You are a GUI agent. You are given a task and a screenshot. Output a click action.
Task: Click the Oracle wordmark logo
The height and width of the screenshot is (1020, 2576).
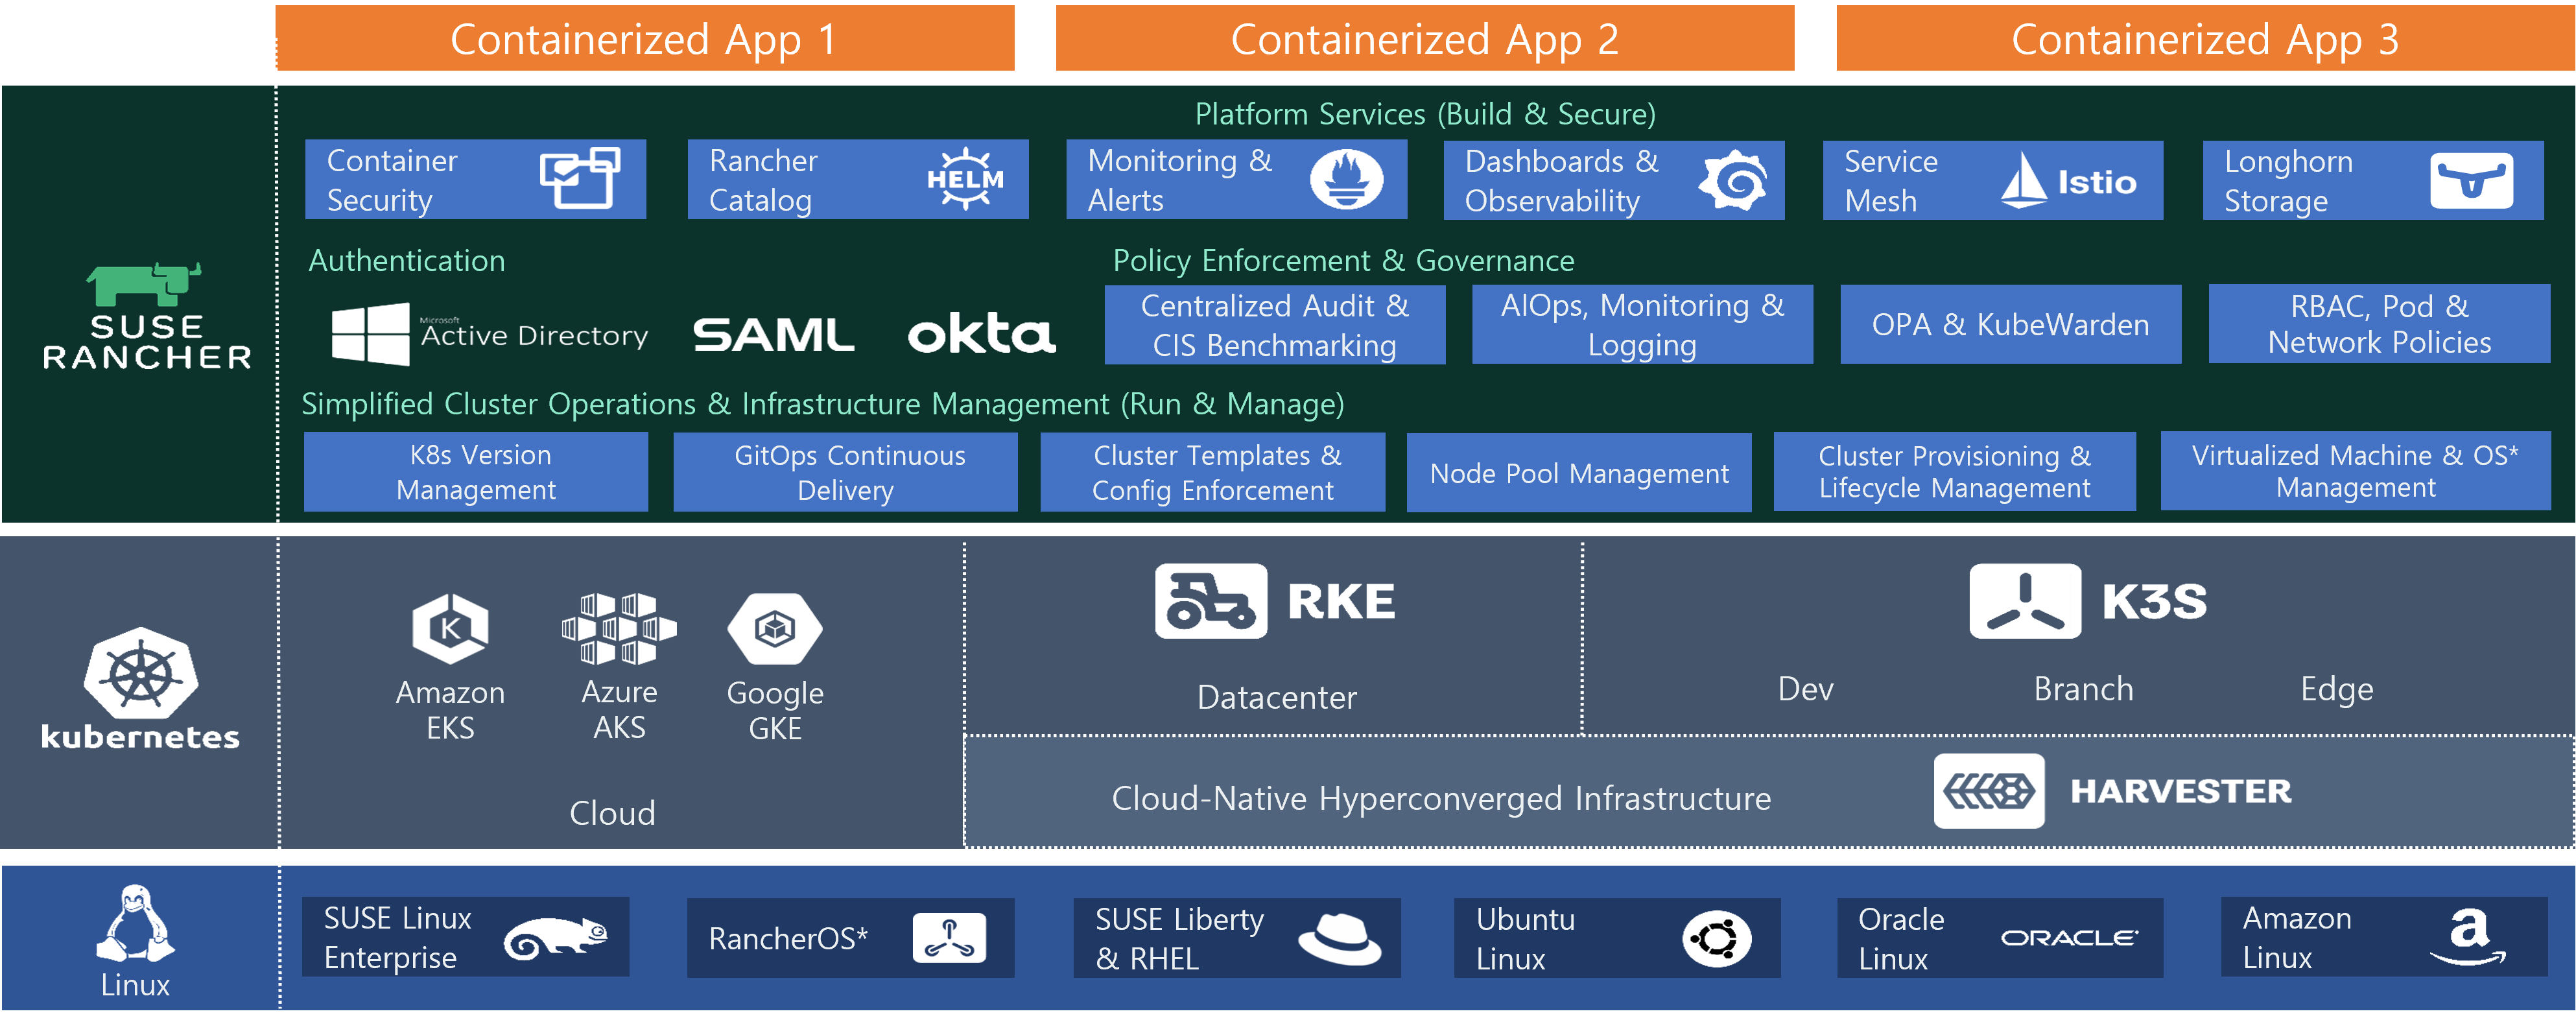click(x=2069, y=938)
